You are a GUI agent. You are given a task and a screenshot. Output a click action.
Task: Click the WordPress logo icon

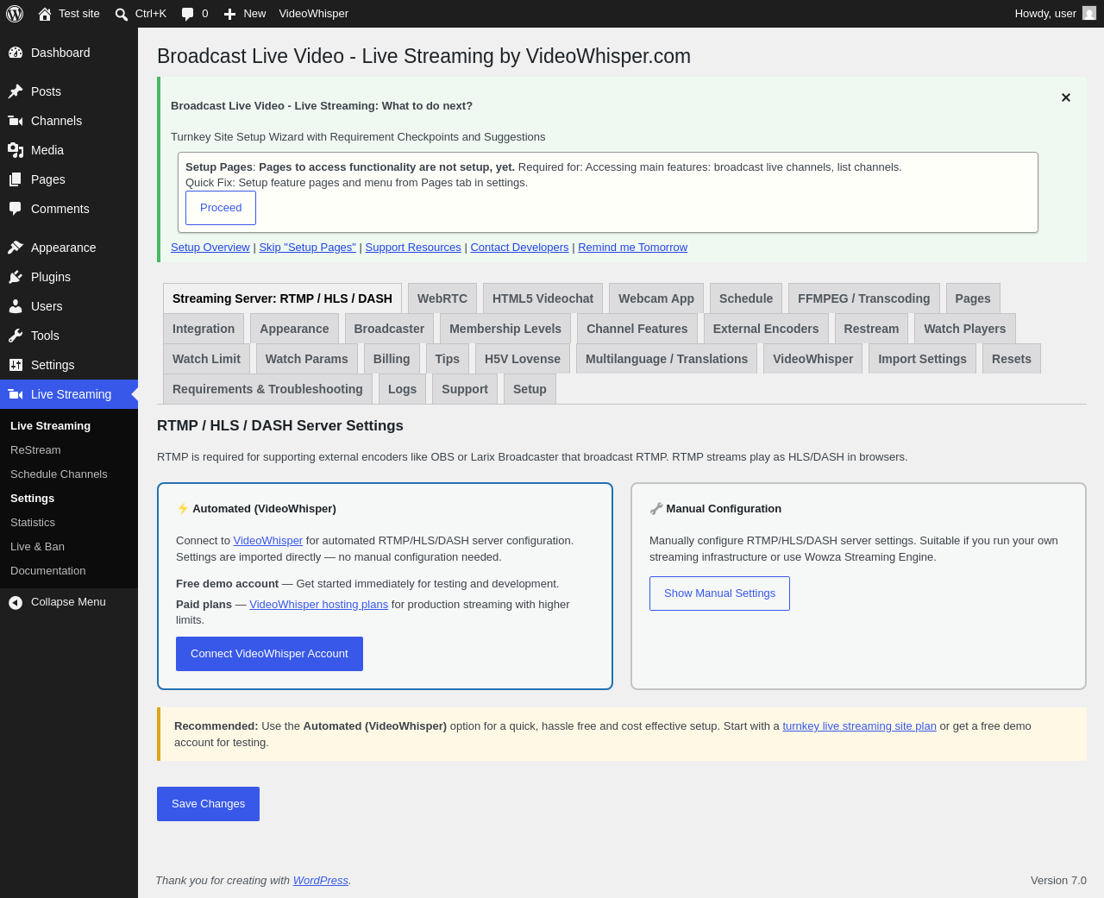click(x=15, y=14)
